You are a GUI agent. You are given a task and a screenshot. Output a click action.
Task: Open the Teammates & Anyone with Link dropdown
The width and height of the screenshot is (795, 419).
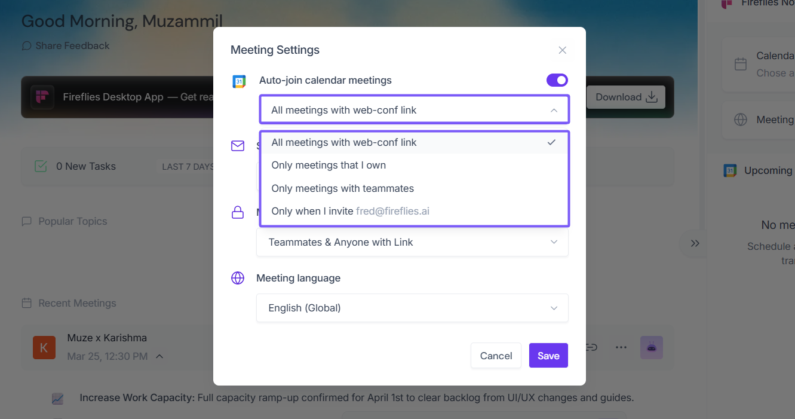tap(412, 242)
